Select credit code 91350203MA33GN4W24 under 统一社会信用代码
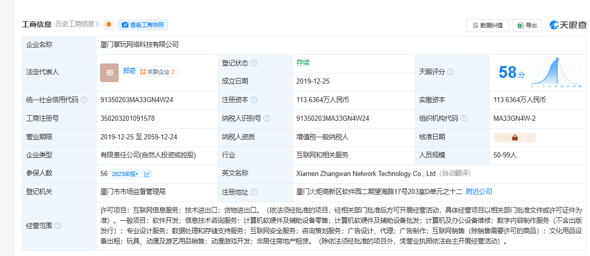This screenshot has width=590, height=256. pyautogui.click(x=137, y=100)
